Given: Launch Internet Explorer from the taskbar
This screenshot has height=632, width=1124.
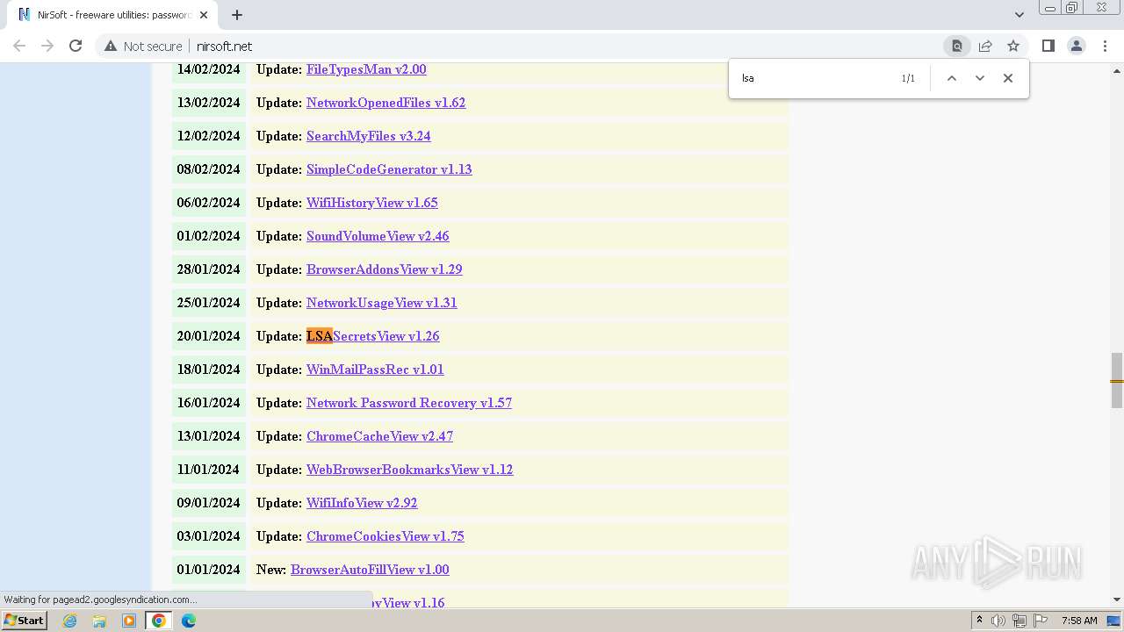Looking at the screenshot, I should 70,621.
